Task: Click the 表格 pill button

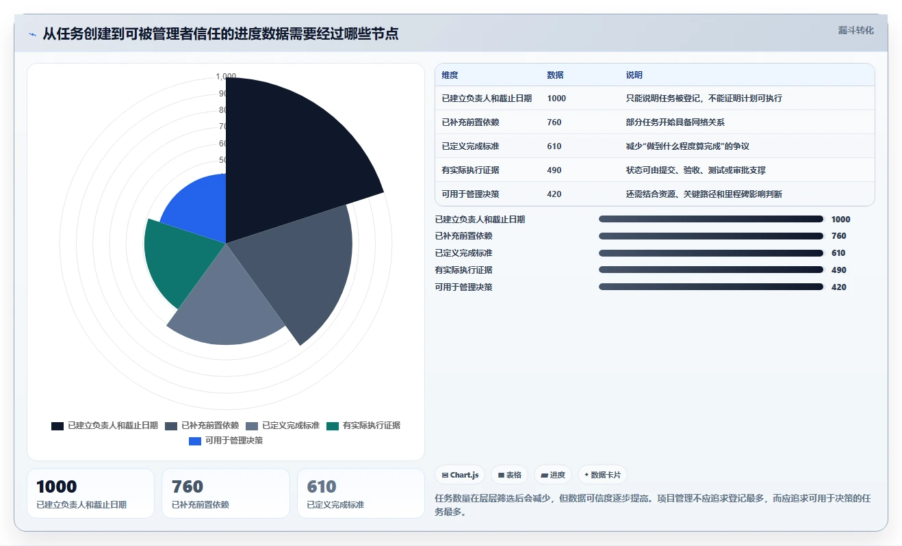Action: pos(509,475)
